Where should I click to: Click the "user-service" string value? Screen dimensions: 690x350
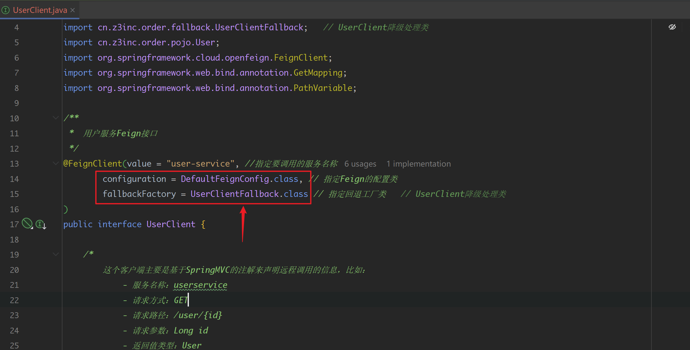(201, 164)
